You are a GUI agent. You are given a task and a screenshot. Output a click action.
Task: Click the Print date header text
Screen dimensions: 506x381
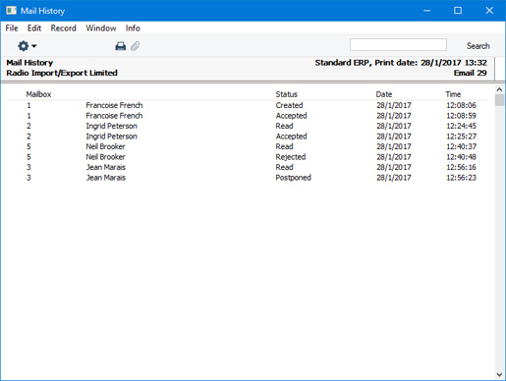click(x=401, y=63)
